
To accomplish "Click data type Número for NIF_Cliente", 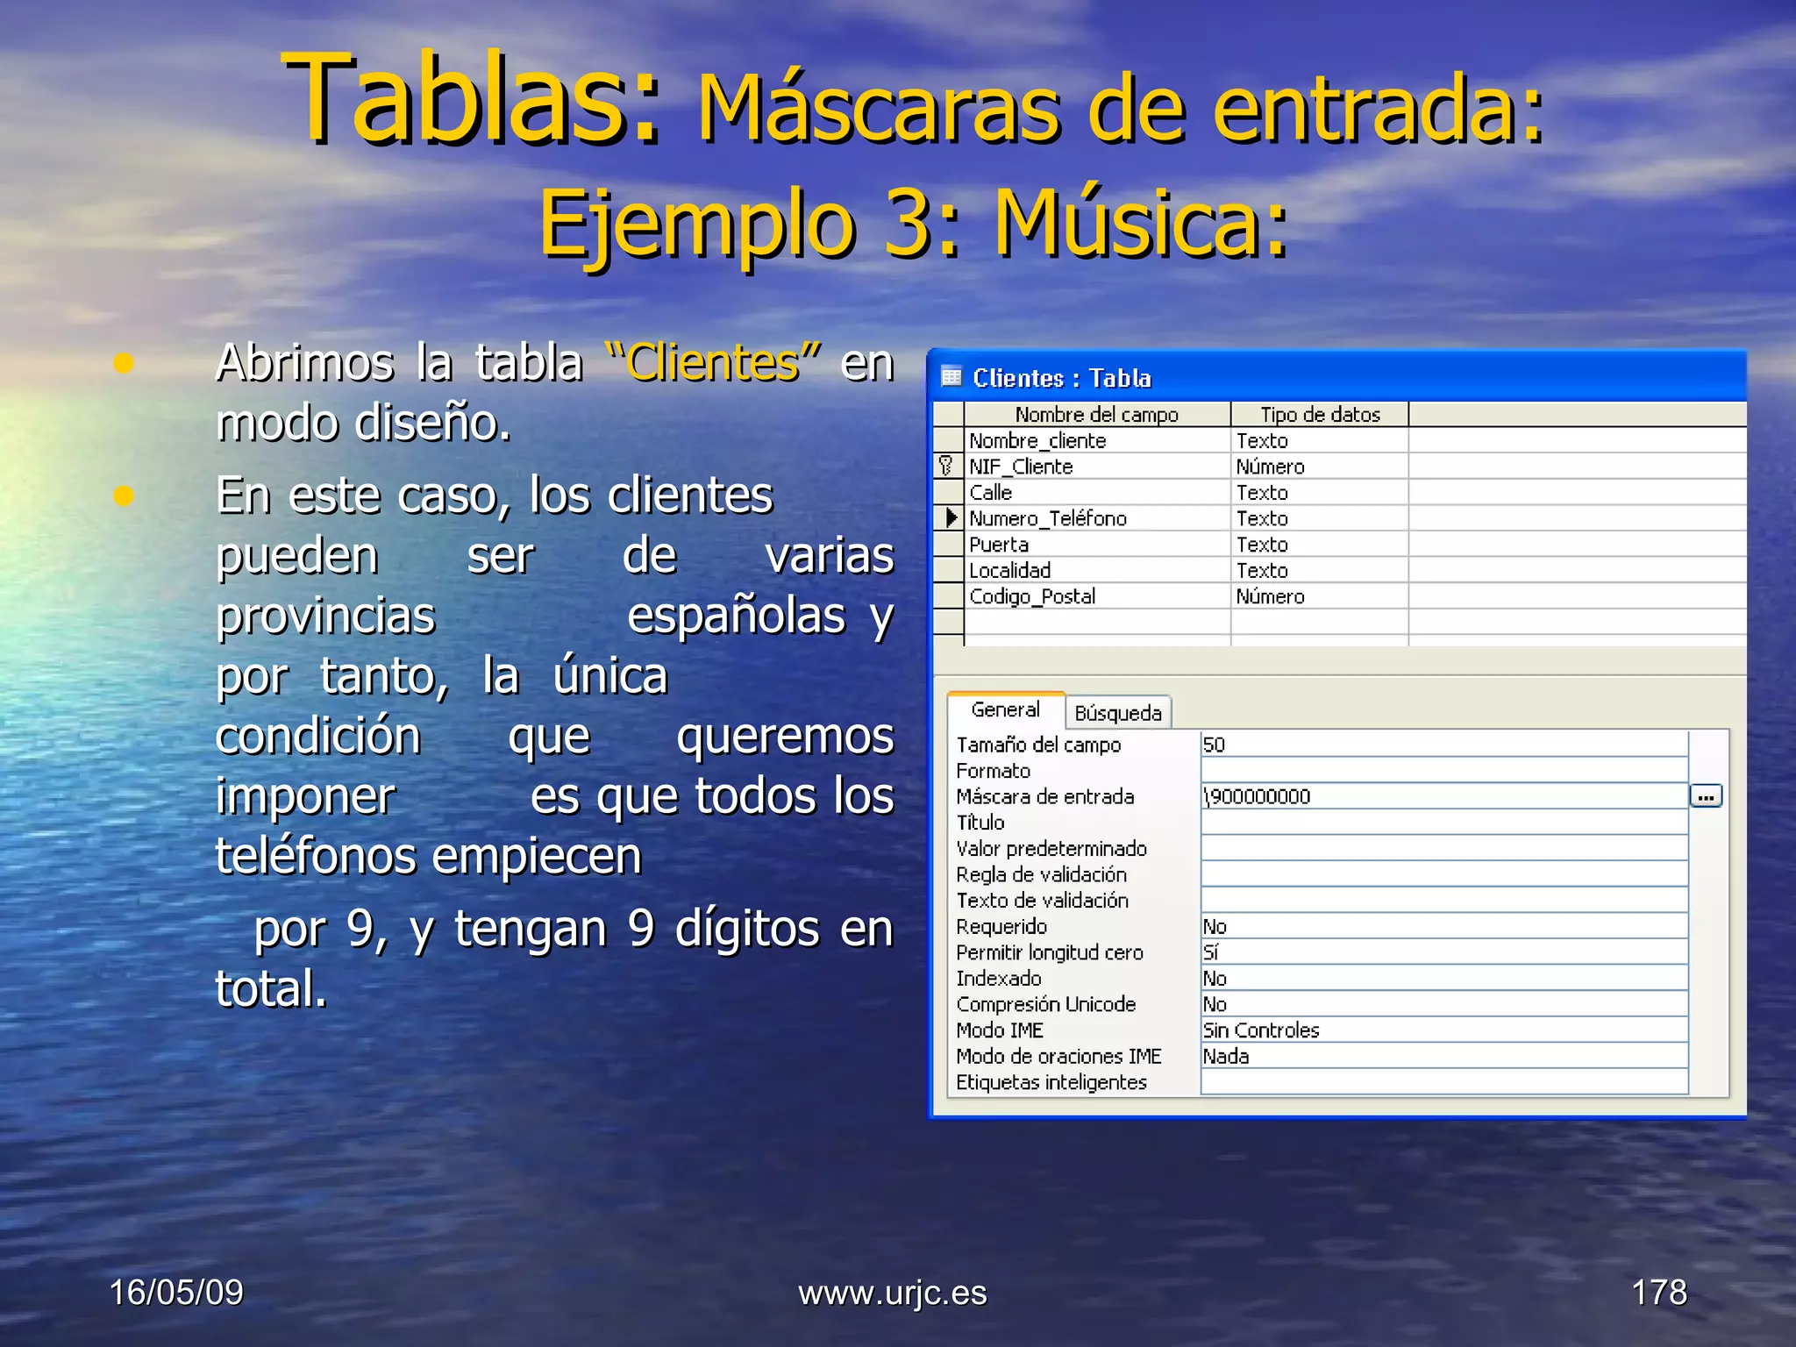I will pyautogui.click(x=1320, y=466).
